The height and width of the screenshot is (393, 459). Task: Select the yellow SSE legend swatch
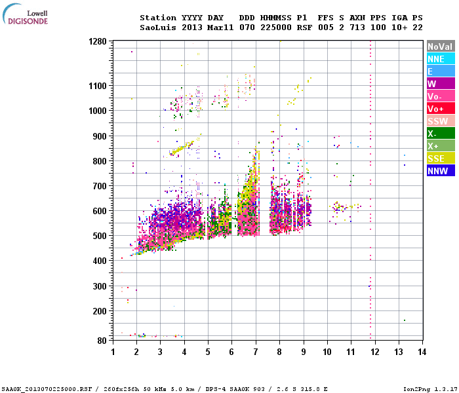[441, 159]
